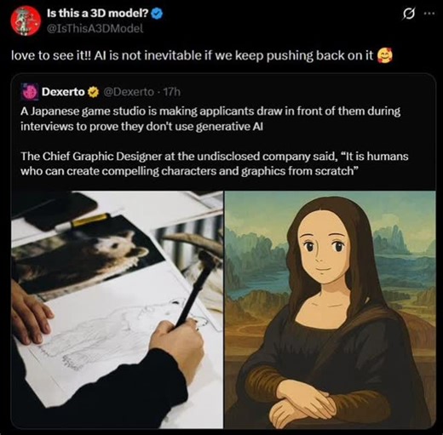Open the anime-style Mona Lisa image
This screenshot has height=435, width=443.
[x=330, y=309]
